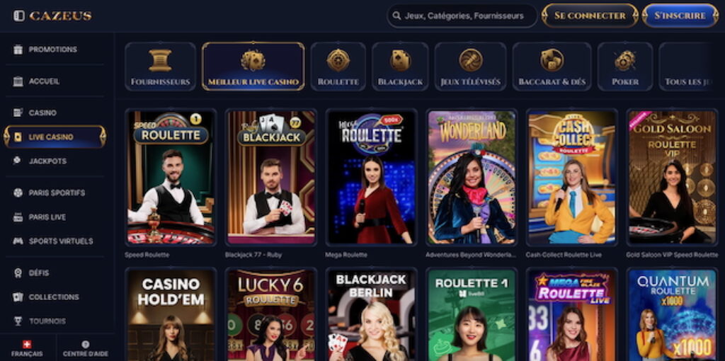Click the S'inscrire button

(680, 16)
